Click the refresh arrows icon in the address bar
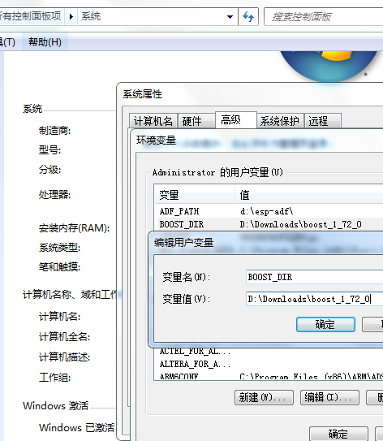This screenshot has height=441, width=383. 248,17
